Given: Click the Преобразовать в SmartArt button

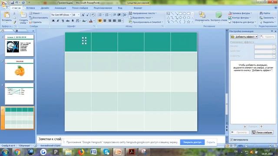Looking at the screenshot, I should [146, 22].
